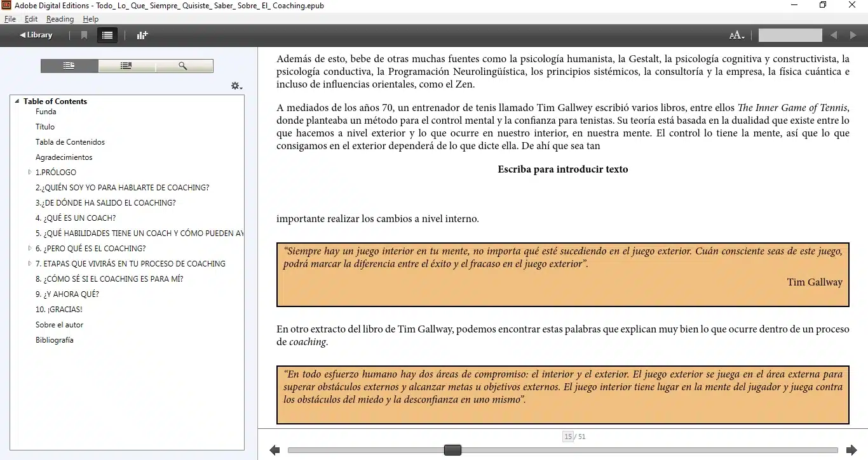Open the File menu

pos(10,19)
